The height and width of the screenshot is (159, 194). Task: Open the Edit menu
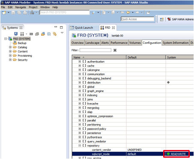(10, 7)
